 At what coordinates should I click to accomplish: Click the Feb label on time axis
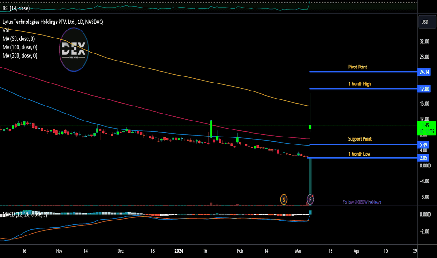click(x=240, y=251)
